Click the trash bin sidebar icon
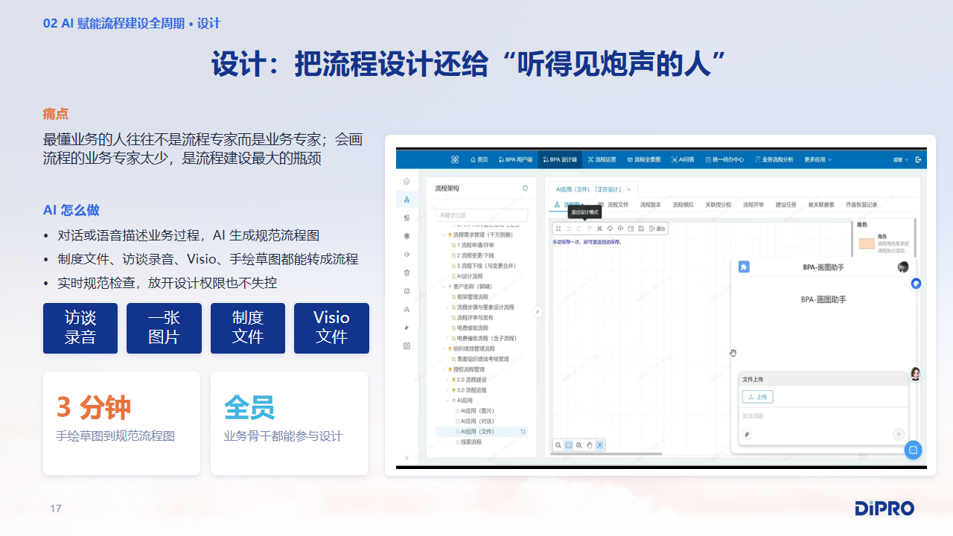Screen dimensions: 953x536 (407, 272)
